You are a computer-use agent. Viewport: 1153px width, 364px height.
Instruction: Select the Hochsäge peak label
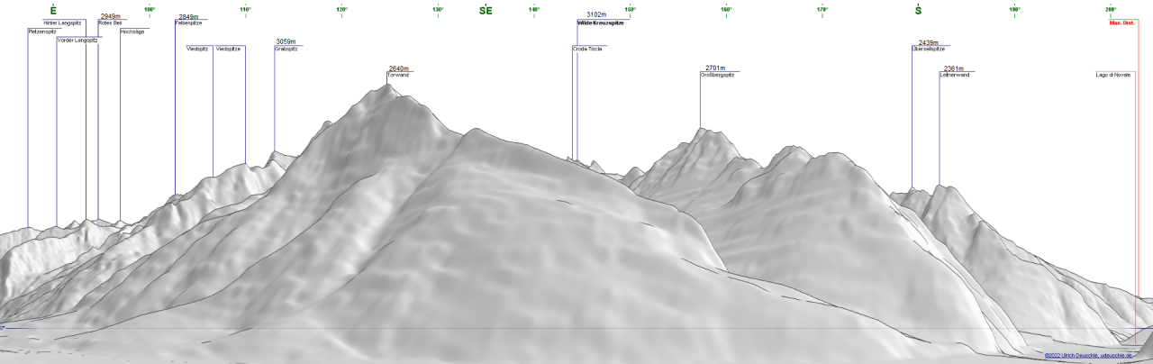coord(132,32)
